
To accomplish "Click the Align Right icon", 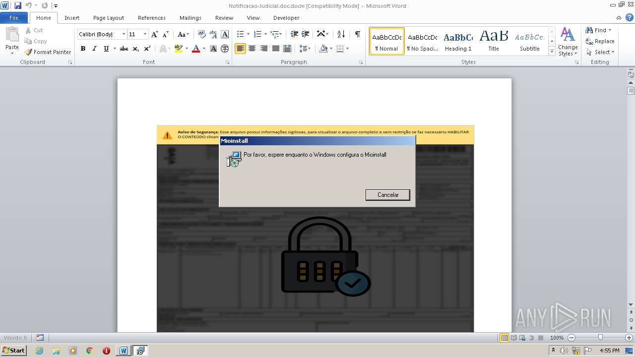I will click(264, 49).
